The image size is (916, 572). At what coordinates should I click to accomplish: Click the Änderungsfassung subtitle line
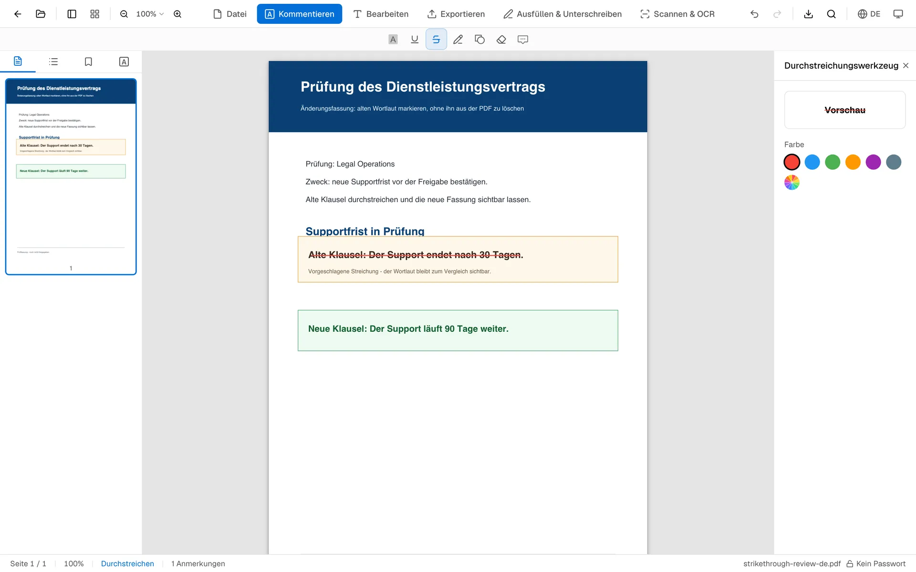pos(412,109)
